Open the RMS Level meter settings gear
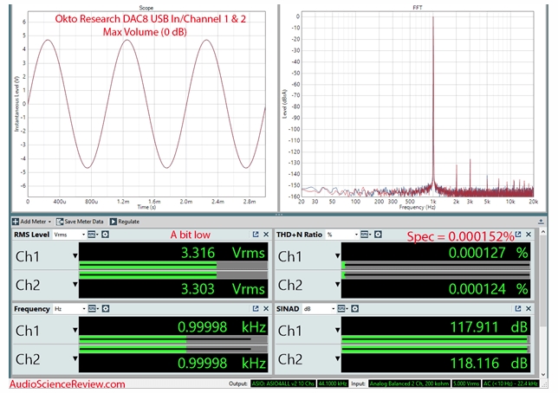Screen dimensions: 558x393 106,235
